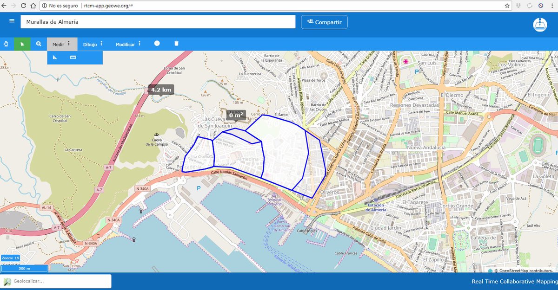Screen dimensions: 558x290
Task: Click the Regiones Devastadas label
Action: 415,105
